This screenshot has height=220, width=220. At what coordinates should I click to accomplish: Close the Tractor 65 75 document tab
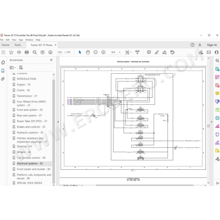[x=56, y=45]
